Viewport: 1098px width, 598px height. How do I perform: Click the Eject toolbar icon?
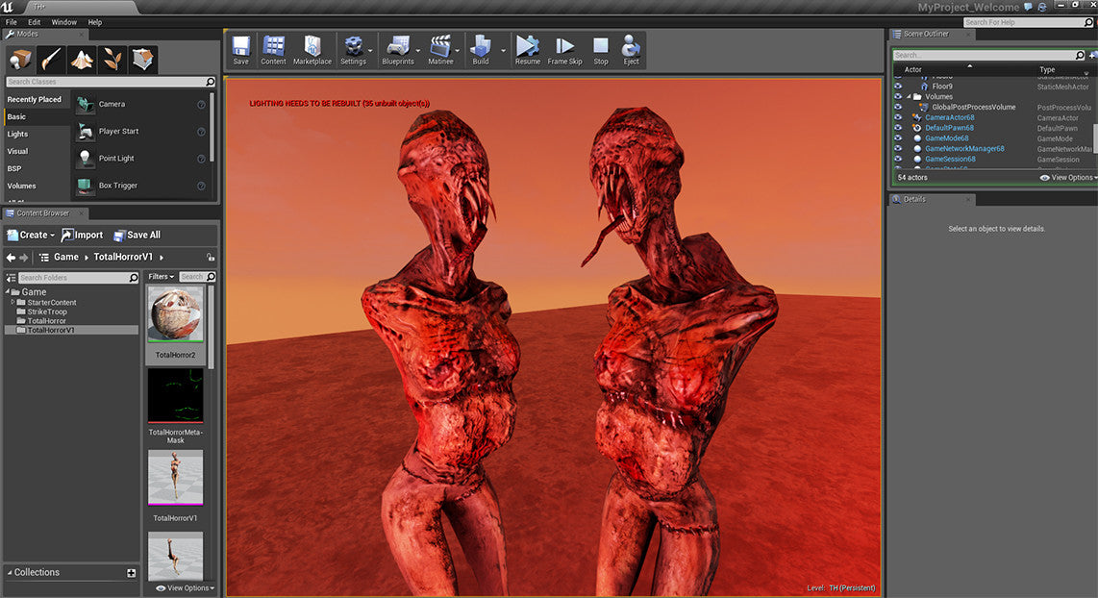631,50
